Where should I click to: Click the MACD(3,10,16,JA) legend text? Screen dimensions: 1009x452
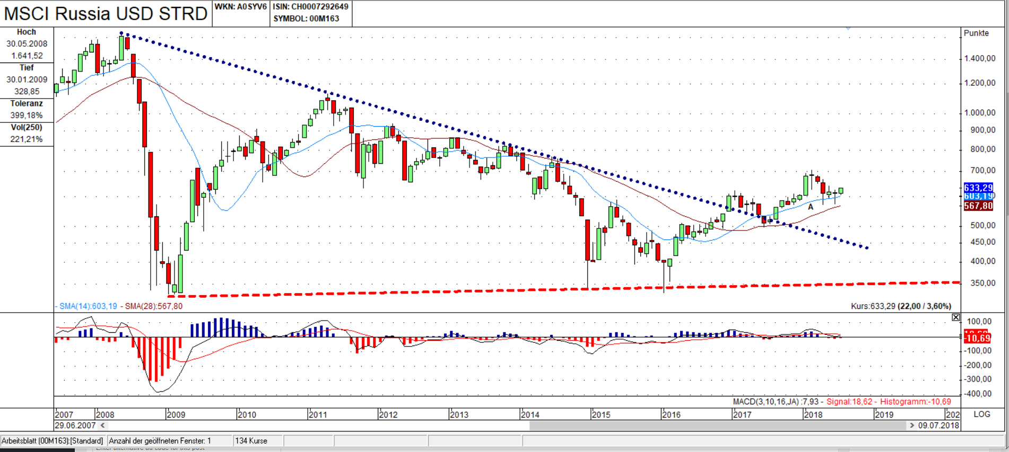point(776,402)
